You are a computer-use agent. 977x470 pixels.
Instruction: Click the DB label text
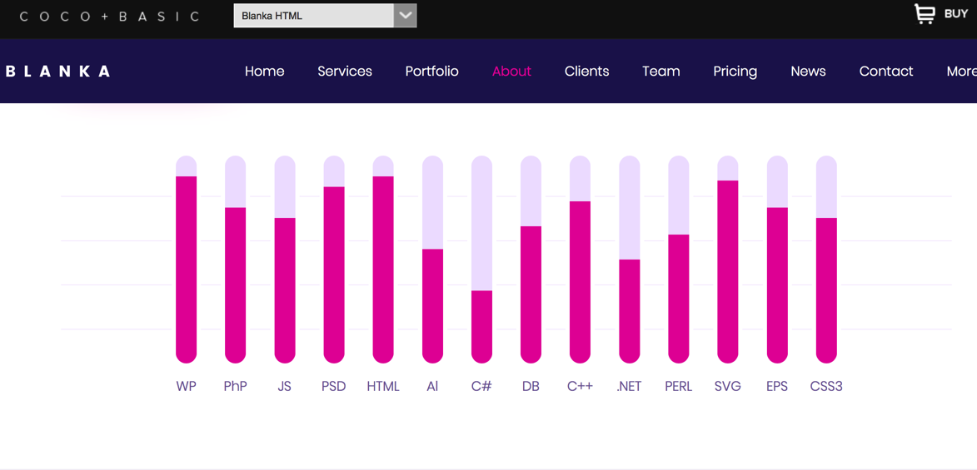click(x=531, y=387)
